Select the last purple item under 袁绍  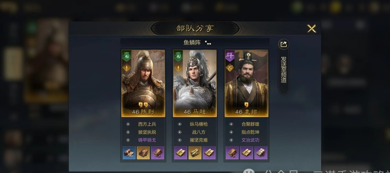[x=261, y=153]
